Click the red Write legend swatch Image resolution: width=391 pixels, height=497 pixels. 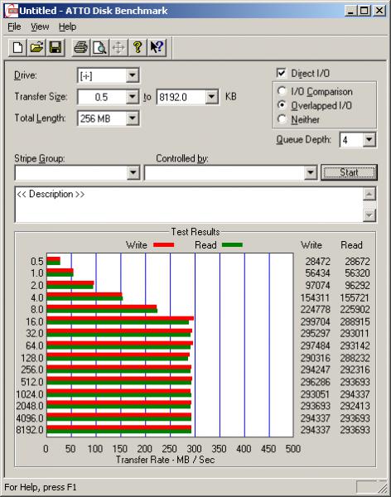tap(164, 244)
